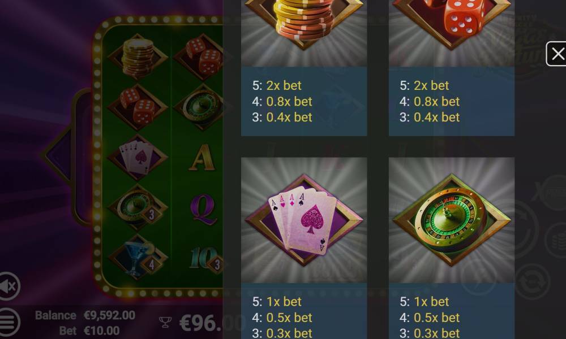The width and height of the screenshot is (566, 339).
Task: Click the roulette wheel paytable symbol
Action: click(x=452, y=220)
